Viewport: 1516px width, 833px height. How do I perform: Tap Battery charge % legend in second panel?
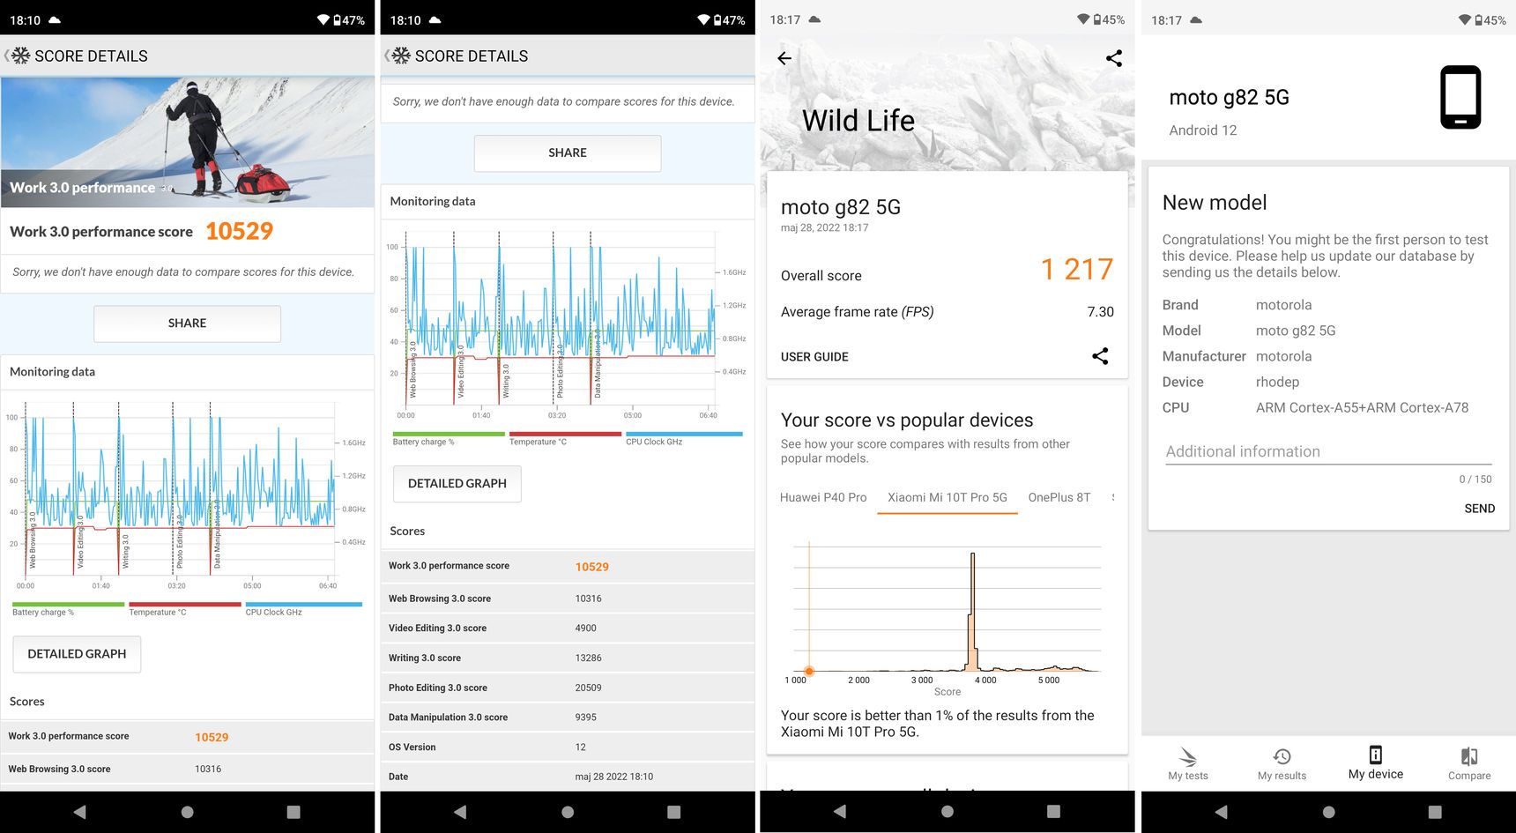pos(449,439)
